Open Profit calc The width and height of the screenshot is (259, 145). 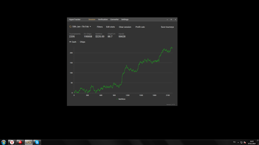(140, 27)
